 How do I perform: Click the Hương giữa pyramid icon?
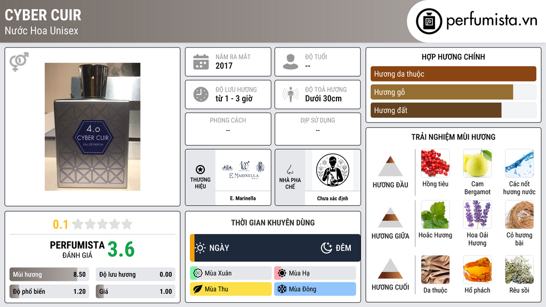tap(390, 217)
